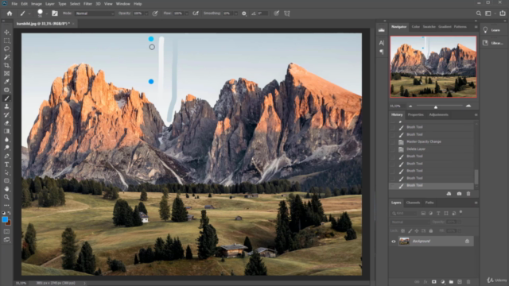509x286 pixels.
Task: Select the Lasso tool
Action: [x=6, y=48]
